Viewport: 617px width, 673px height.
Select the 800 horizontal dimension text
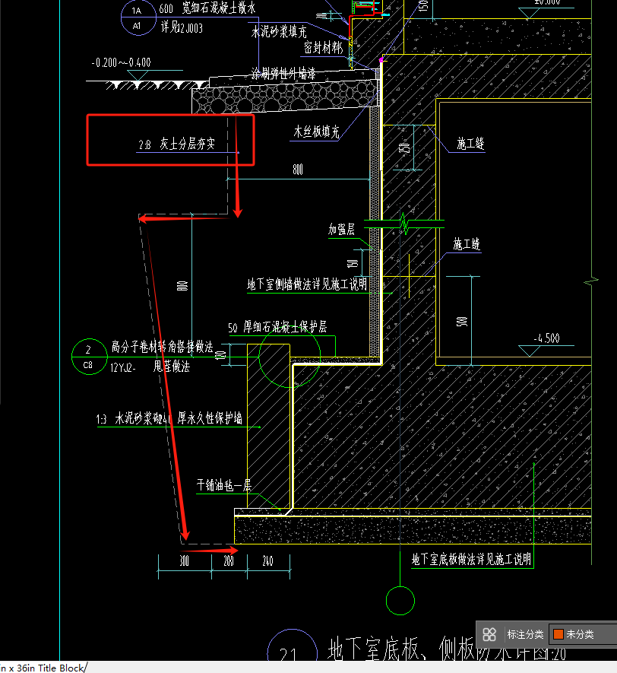[x=298, y=170]
